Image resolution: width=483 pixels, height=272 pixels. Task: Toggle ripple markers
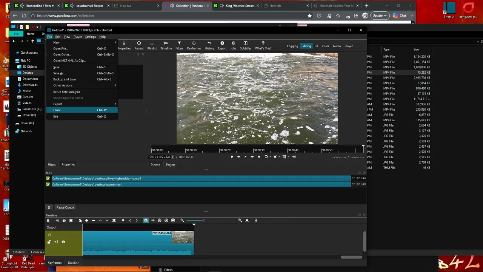tap(173, 220)
